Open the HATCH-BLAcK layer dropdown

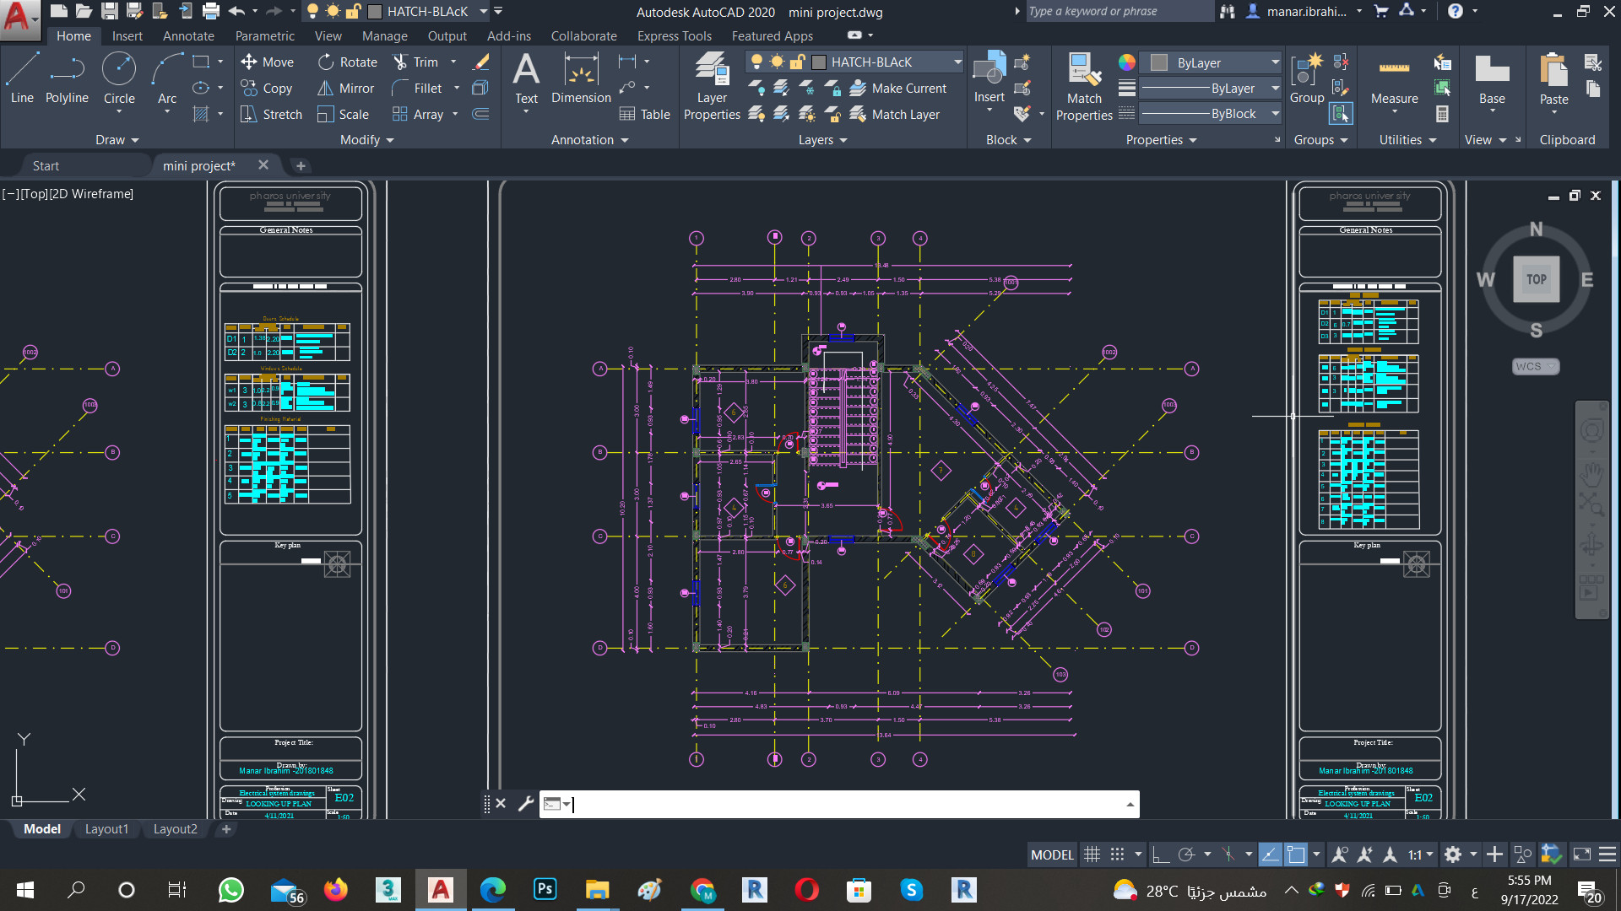coord(957,62)
